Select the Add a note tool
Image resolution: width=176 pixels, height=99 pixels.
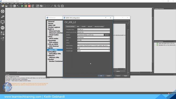click(x=37, y=6)
